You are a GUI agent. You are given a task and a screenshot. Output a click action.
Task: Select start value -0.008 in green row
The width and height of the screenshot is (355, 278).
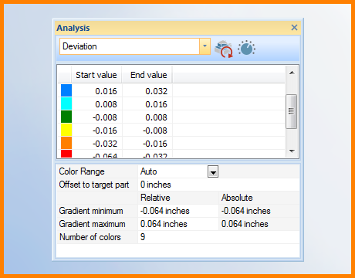[x=105, y=117]
